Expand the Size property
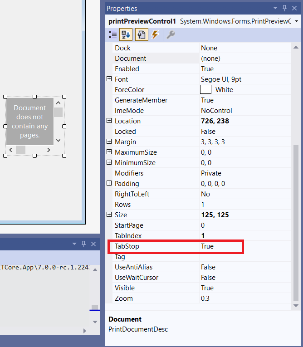 click(109, 214)
